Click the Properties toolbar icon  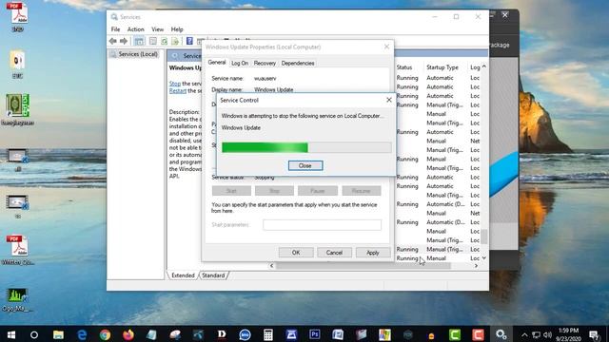(x=153, y=41)
